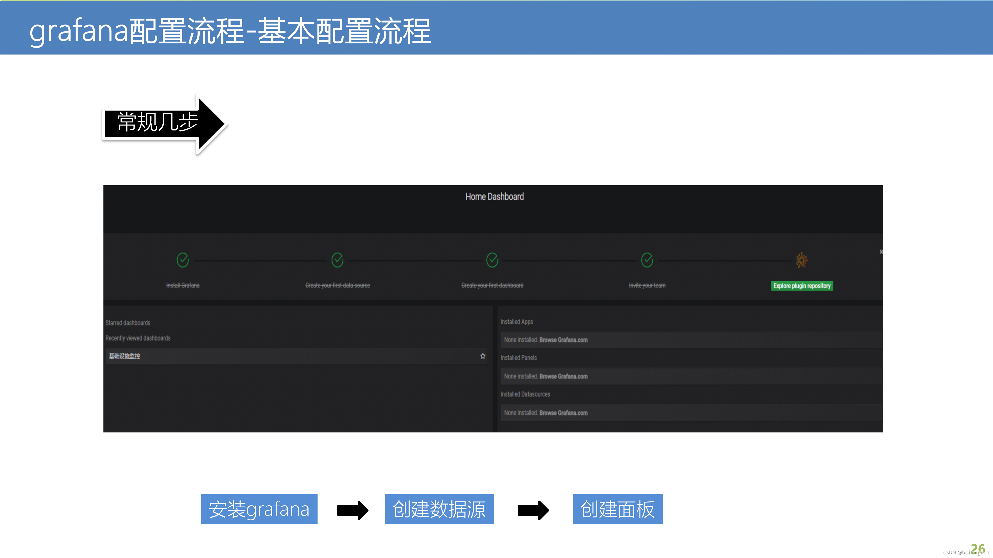Select the 创建数据源 step box

[x=439, y=509]
